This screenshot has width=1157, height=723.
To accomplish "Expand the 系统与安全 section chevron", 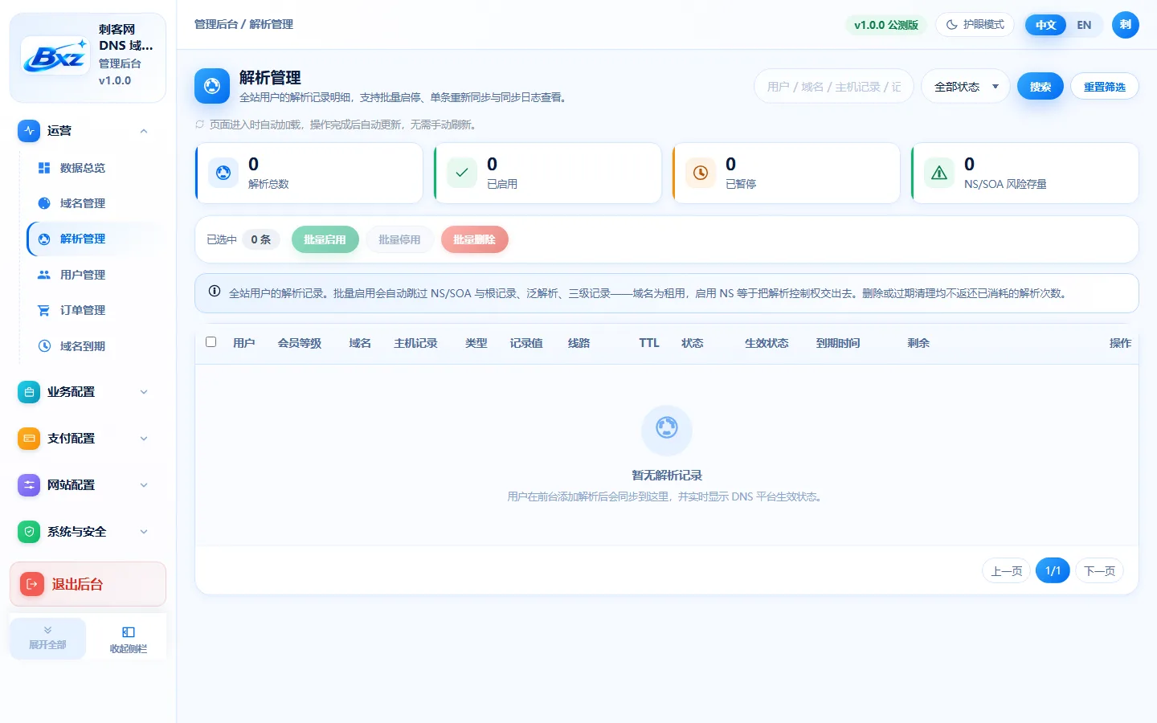I will coord(144,532).
